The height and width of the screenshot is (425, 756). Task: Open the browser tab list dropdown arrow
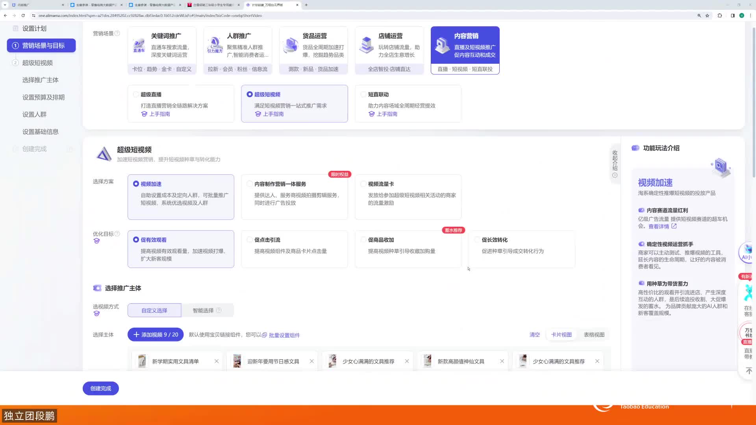coord(5,5)
